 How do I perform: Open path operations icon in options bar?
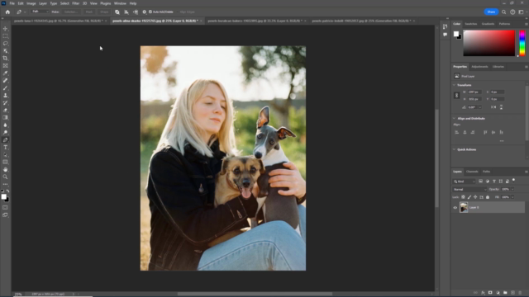117,12
